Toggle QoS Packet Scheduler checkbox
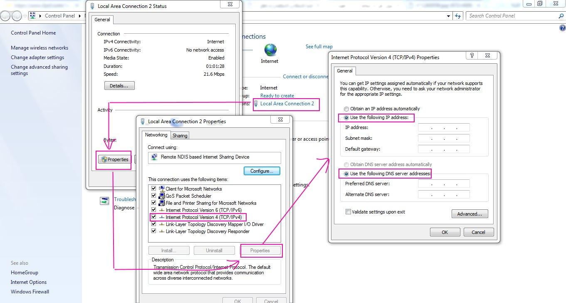Screen dimensions: 566x303 coord(153,196)
